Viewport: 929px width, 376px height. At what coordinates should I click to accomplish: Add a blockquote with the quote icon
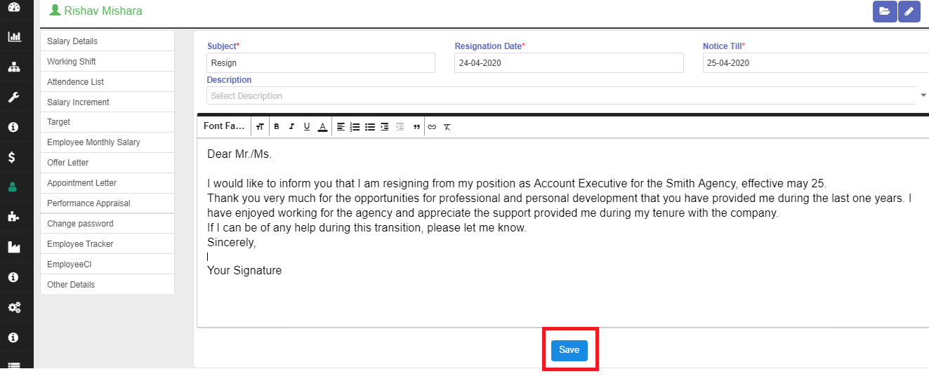tap(416, 127)
